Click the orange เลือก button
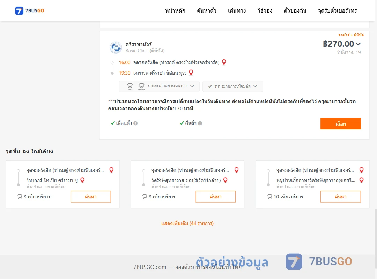 (340, 123)
